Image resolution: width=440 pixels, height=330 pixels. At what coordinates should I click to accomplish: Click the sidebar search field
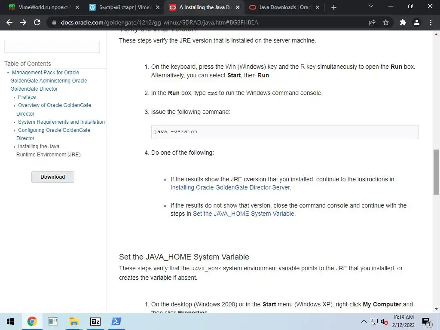(x=52, y=46)
